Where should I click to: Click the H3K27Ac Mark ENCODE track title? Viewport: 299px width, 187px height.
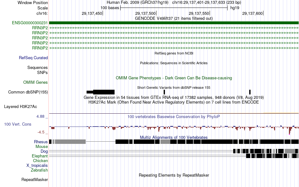[x=174, y=102]
